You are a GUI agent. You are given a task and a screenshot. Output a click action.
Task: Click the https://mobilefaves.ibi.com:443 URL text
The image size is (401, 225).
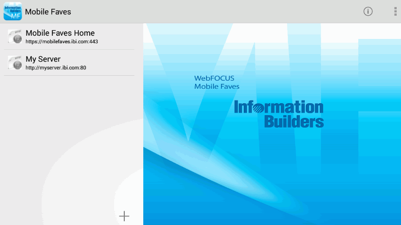click(62, 42)
